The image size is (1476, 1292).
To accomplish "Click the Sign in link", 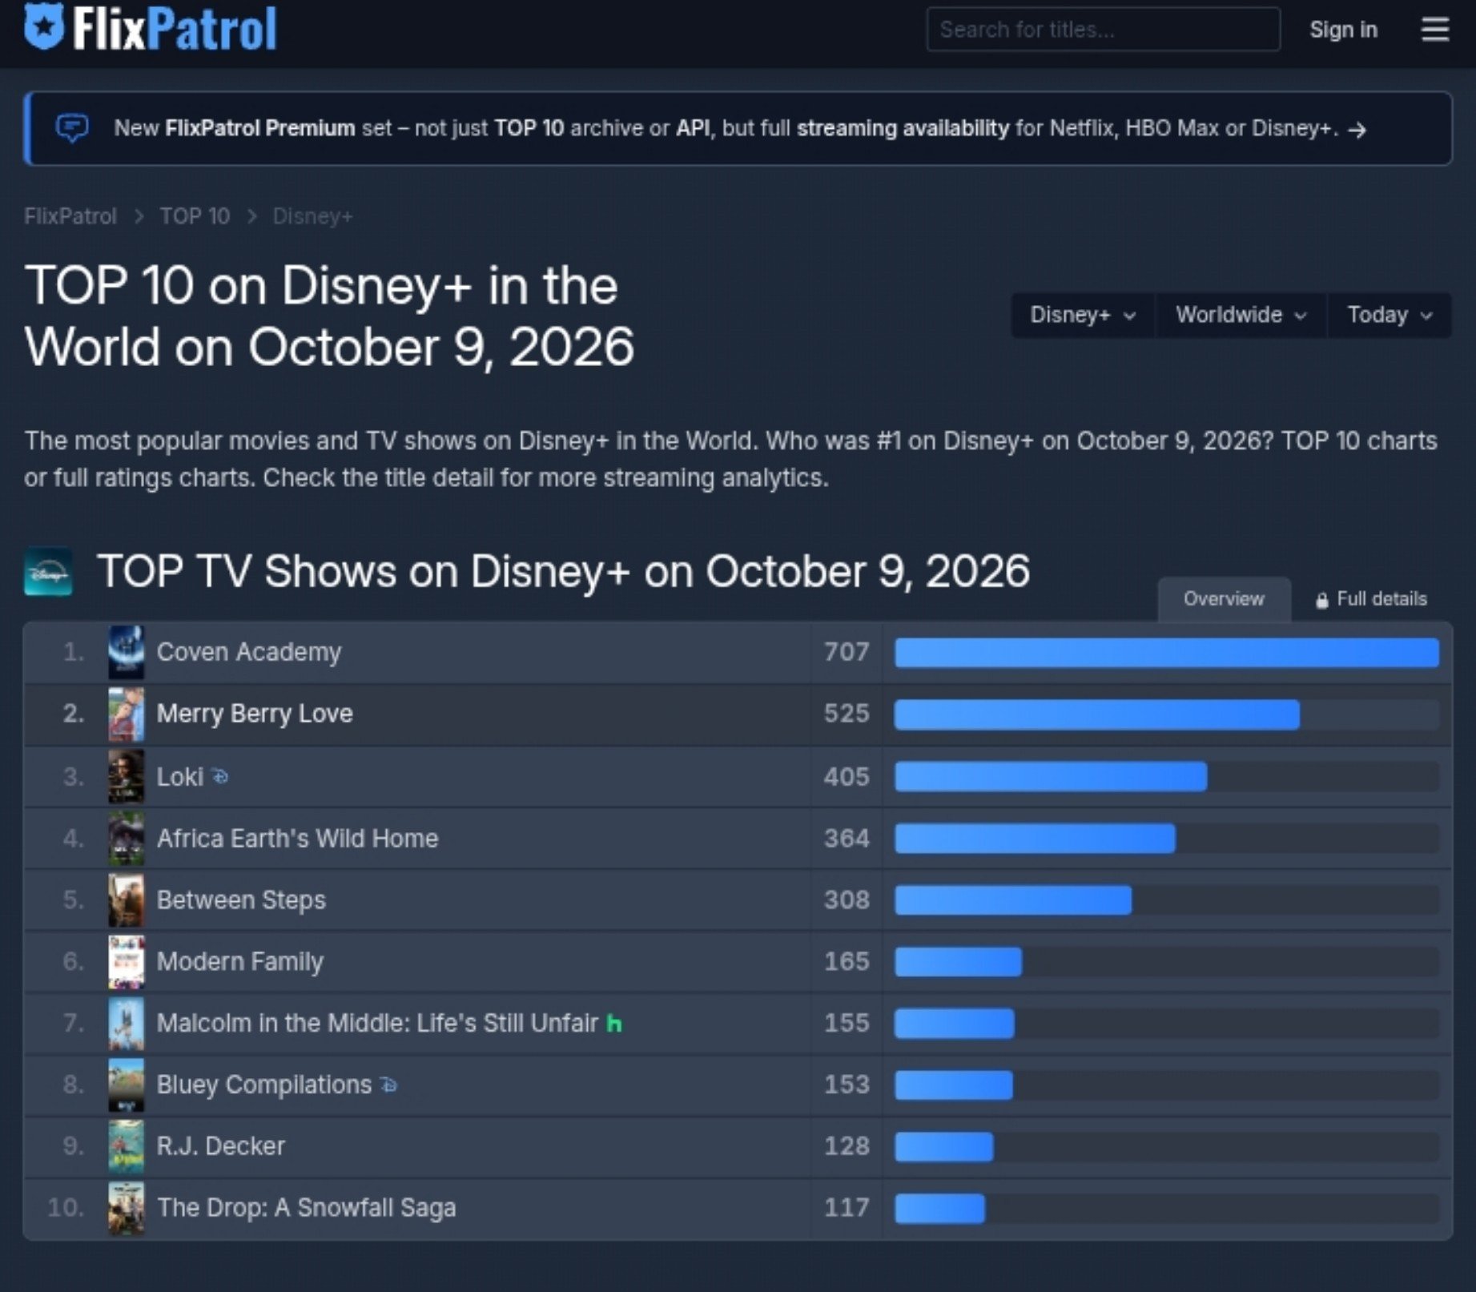I will [1343, 30].
